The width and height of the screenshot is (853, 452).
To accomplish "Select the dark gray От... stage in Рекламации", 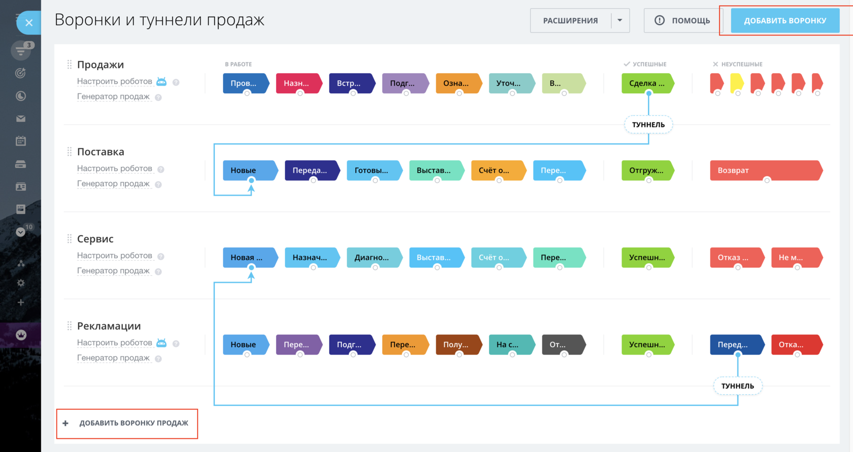I will 564,344.
